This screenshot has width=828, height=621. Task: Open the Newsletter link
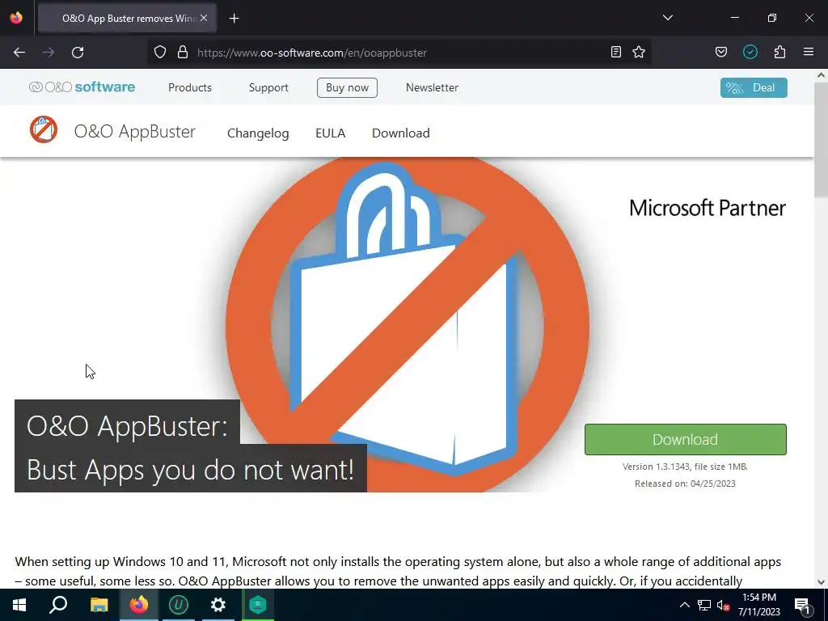tap(432, 87)
